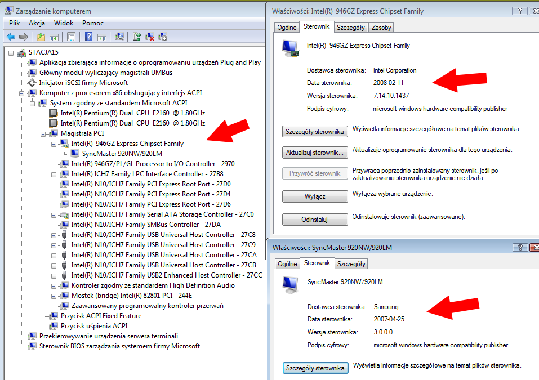This screenshot has height=380, width=539.
Task: Toggle the console tree pane icon
Action: tap(54, 37)
